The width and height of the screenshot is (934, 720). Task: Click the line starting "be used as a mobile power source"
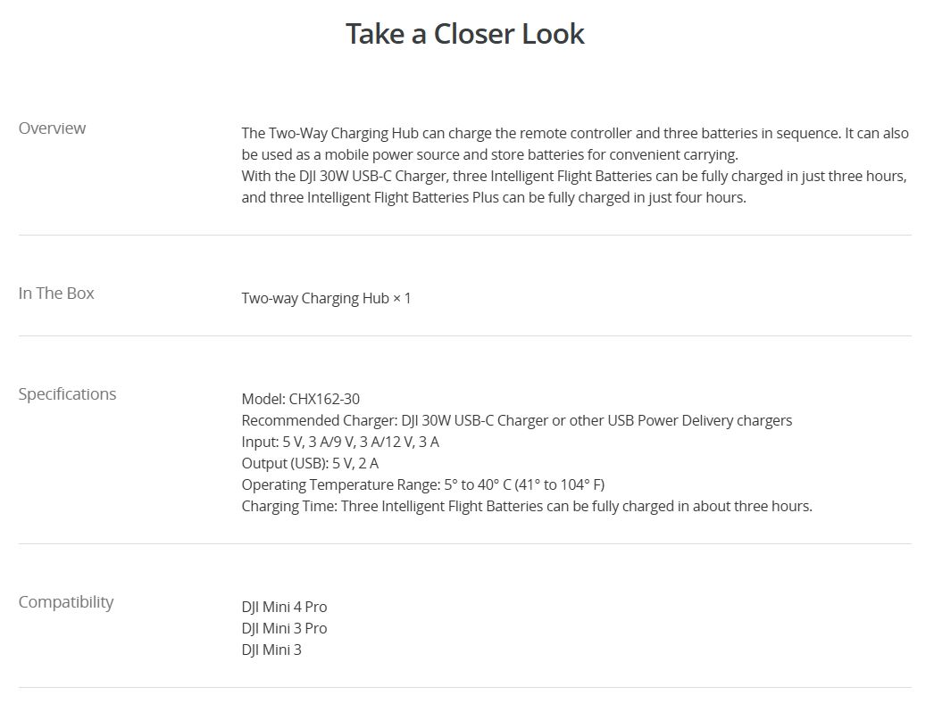point(489,154)
